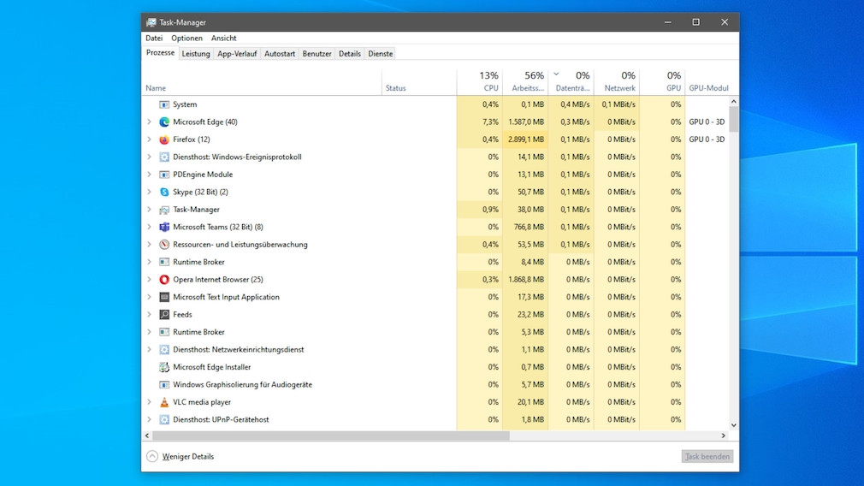The height and width of the screenshot is (486, 864).
Task: Click the 7,3% CPU value
Action: [x=490, y=121]
